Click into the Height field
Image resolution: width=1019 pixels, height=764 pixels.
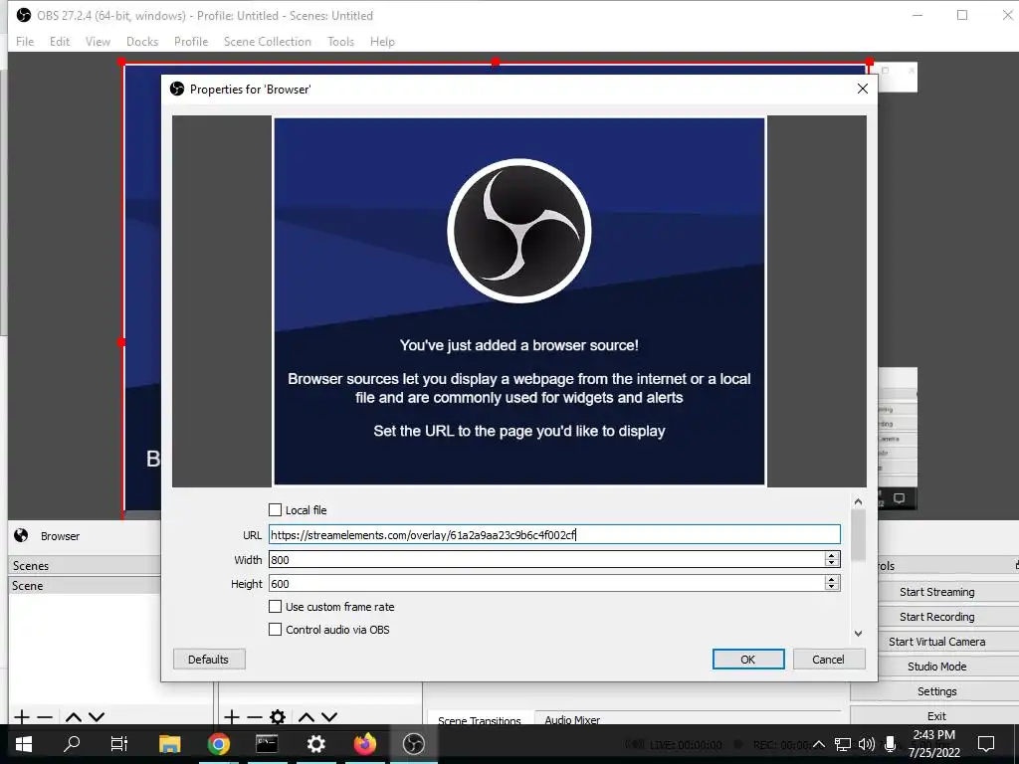point(546,583)
